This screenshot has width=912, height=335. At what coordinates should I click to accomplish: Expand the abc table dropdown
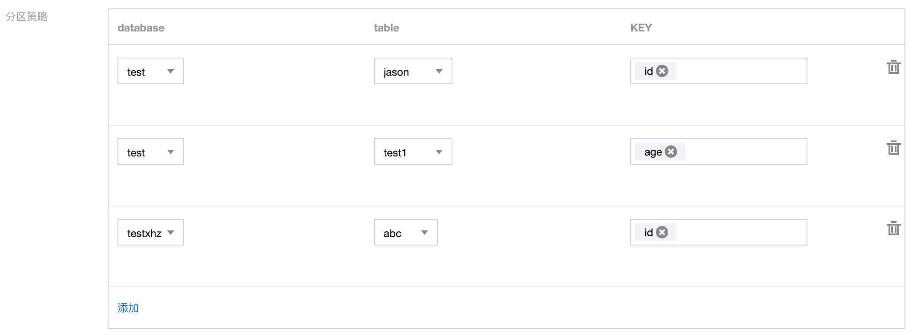click(406, 232)
